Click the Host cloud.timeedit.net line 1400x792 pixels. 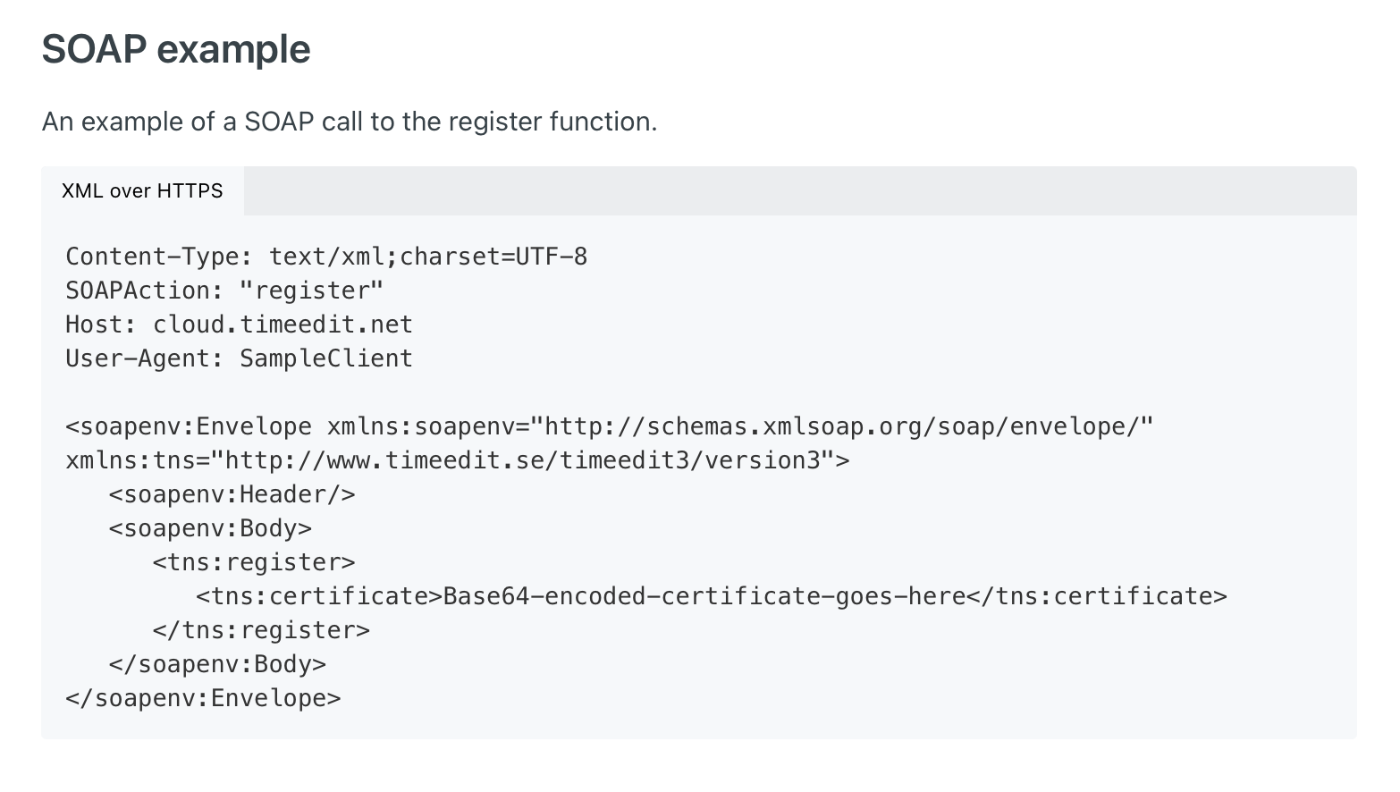[x=238, y=324]
